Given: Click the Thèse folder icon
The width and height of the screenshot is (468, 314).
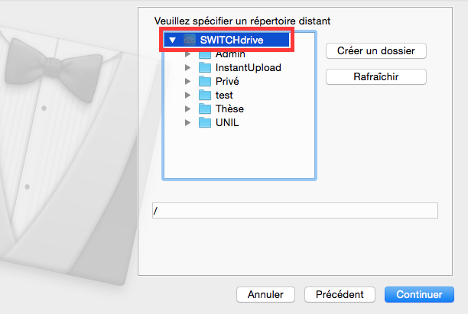Looking at the screenshot, I should (205, 108).
